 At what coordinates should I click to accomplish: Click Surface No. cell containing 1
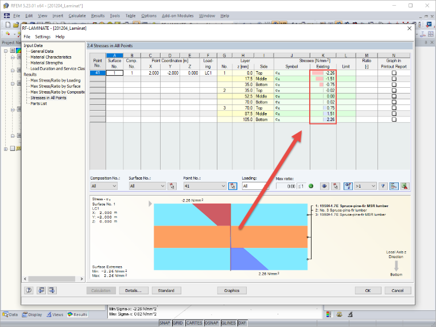114,73
